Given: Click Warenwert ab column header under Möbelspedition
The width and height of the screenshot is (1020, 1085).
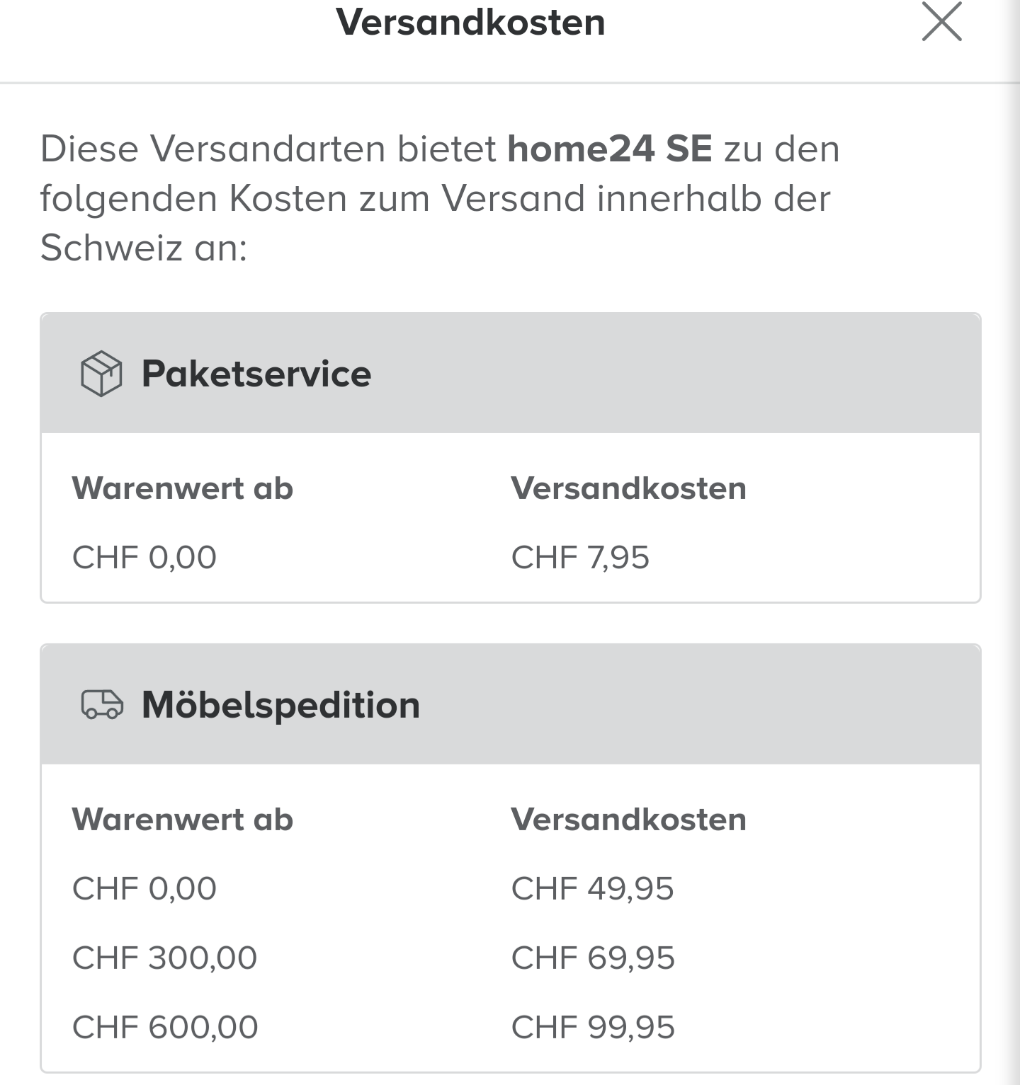Looking at the screenshot, I should [x=183, y=820].
